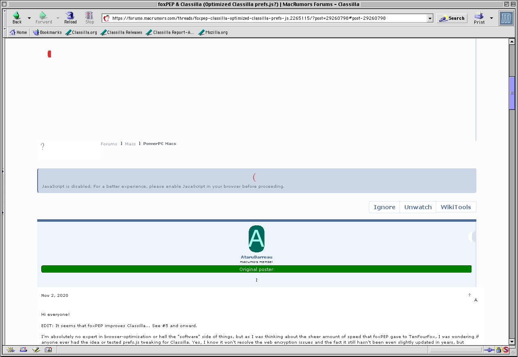Open the Forward history dropdown arrow

point(58,18)
